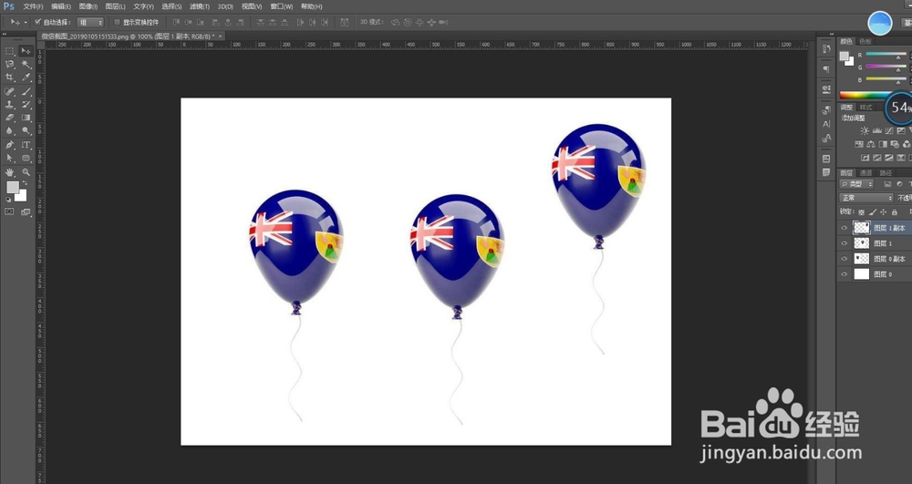Open 图像(I) menu
This screenshot has width=912, height=484.
click(88, 6)
